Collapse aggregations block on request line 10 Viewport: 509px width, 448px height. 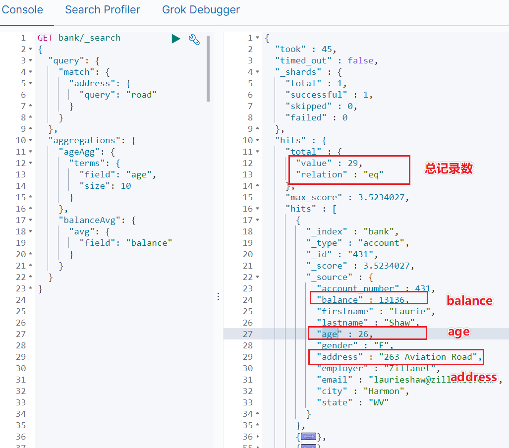(x=31, y=140)
